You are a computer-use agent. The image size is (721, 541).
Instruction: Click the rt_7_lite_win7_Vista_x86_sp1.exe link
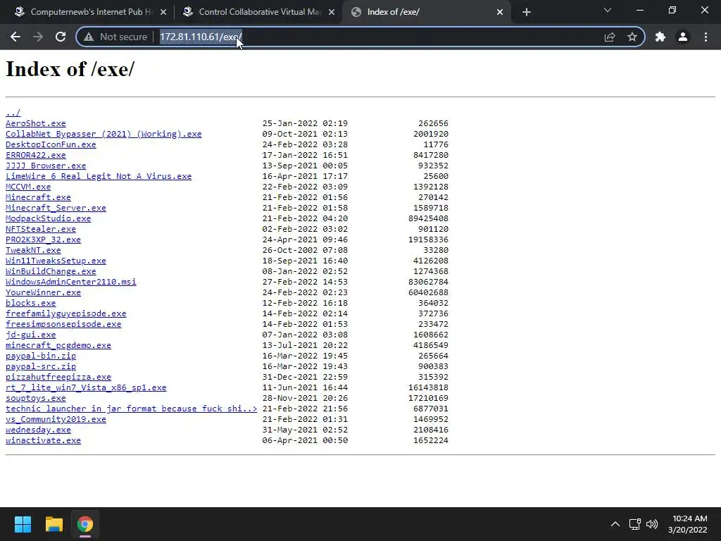click(86, 388)
